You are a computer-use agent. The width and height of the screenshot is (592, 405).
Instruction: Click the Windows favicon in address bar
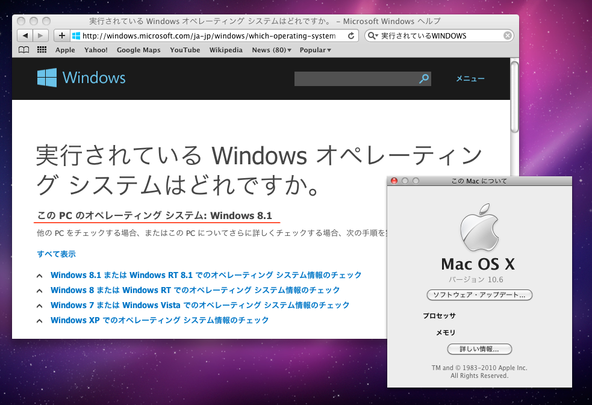[76, 36]
